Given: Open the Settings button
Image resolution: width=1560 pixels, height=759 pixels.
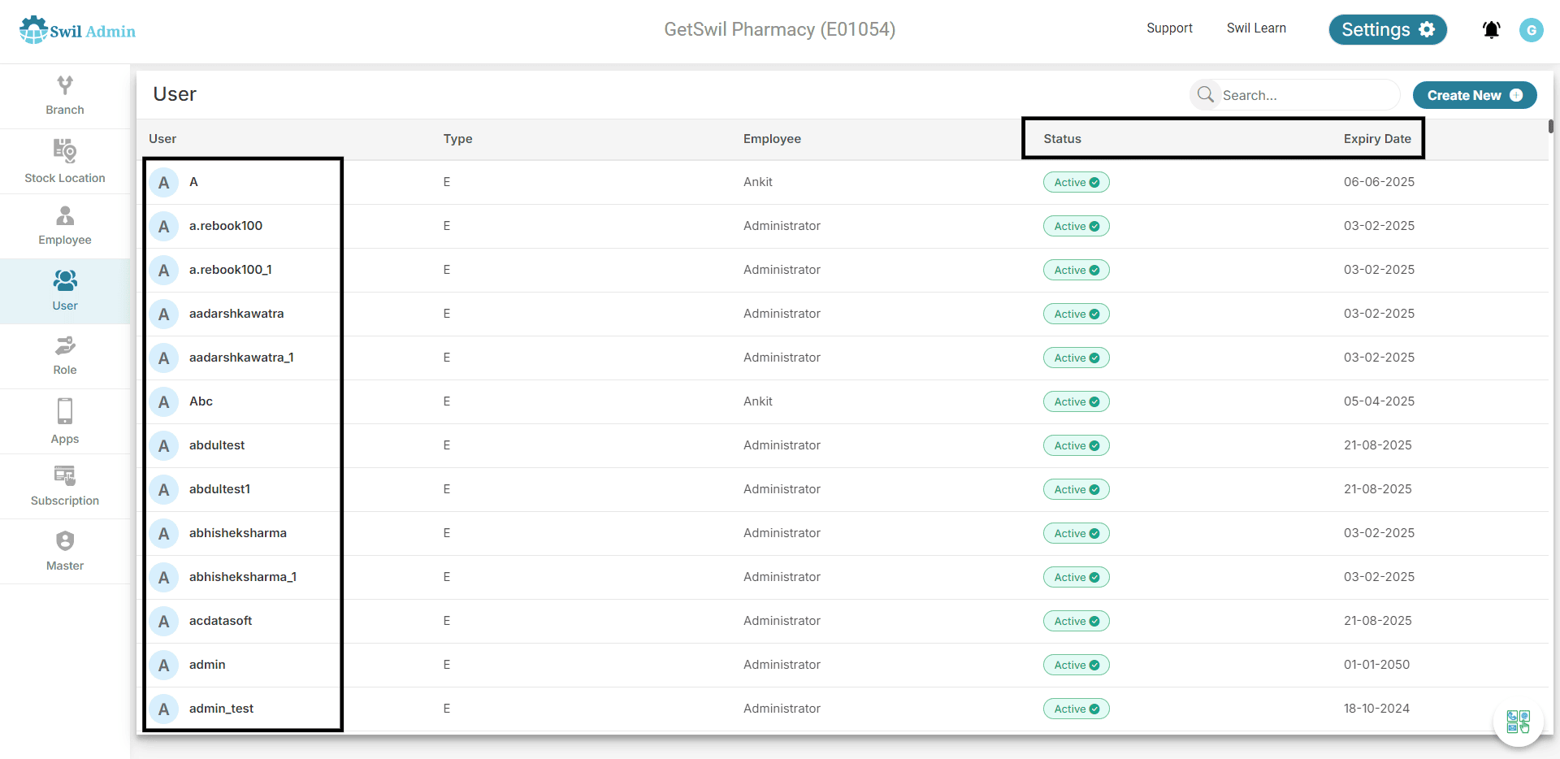Looking at the screenshot, I should tap(1388, 29).
